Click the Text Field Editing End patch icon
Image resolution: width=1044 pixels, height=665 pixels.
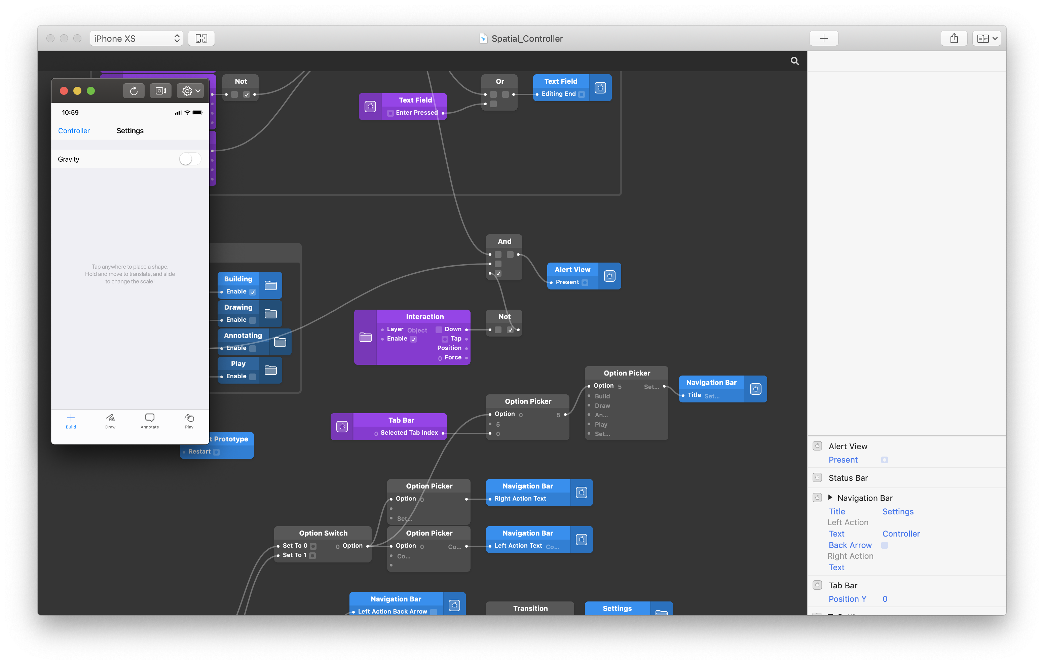(600, 87)
